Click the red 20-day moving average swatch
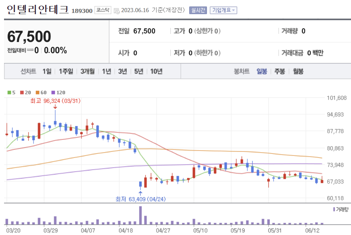 pyautogui.click(x=22, y=92)
